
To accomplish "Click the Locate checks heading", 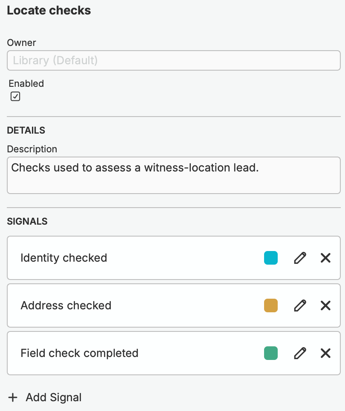I will click(49, 11).
